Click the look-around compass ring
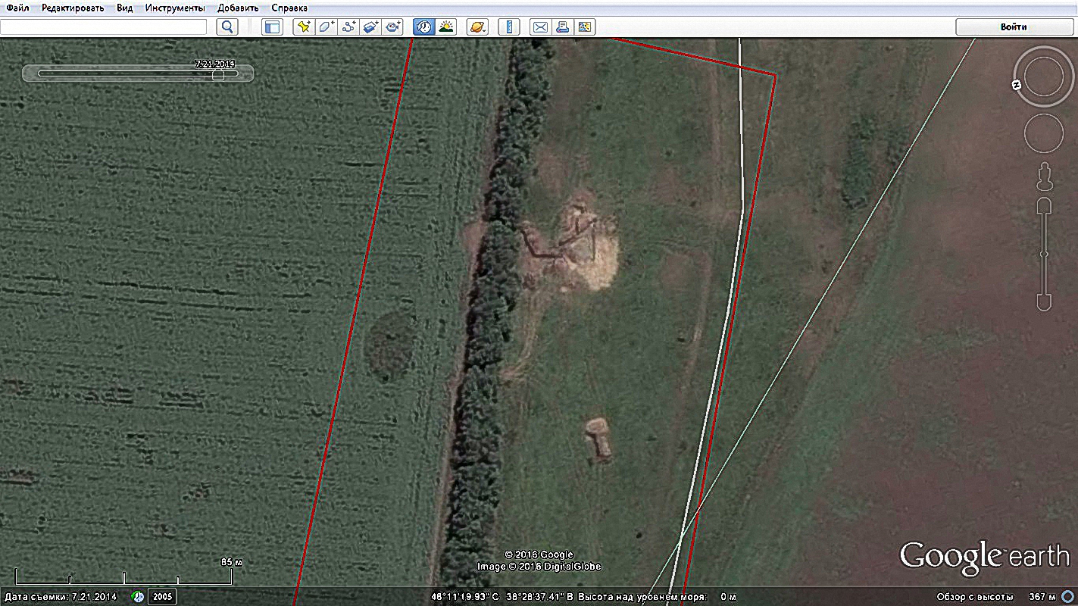The image size is (1078, 606). (1044, 76)
